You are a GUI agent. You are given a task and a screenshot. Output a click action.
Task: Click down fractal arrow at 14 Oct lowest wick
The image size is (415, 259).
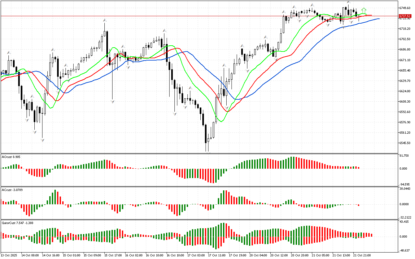tap(42, 140)
